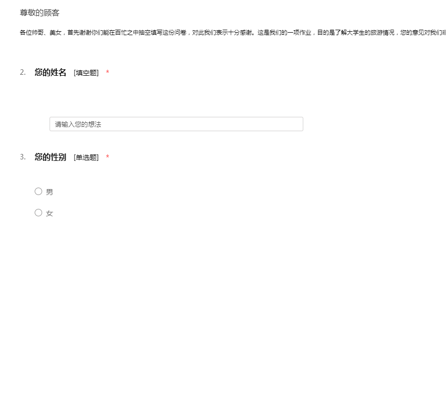Click question number 3
This screenshot has height=396, width=446.
coord(23,157)
